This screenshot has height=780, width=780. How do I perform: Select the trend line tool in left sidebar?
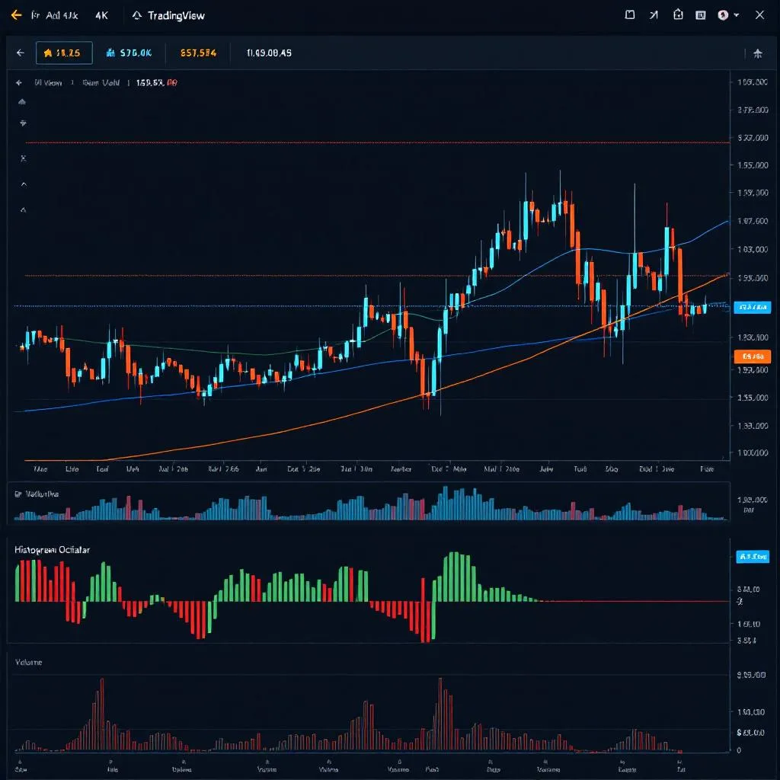[21, 101]
